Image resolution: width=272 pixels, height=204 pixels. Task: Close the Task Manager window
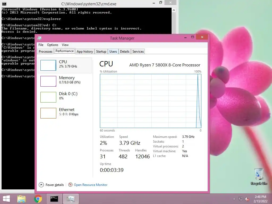click(202, 37)
